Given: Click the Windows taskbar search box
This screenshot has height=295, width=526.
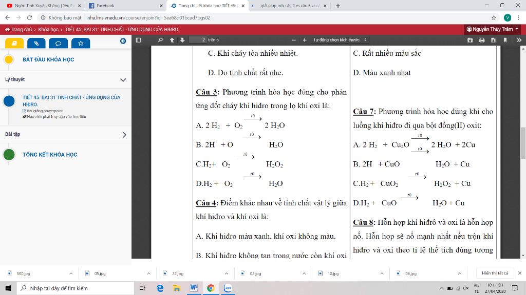Looking at the screenshot, I should pos(75,288).
